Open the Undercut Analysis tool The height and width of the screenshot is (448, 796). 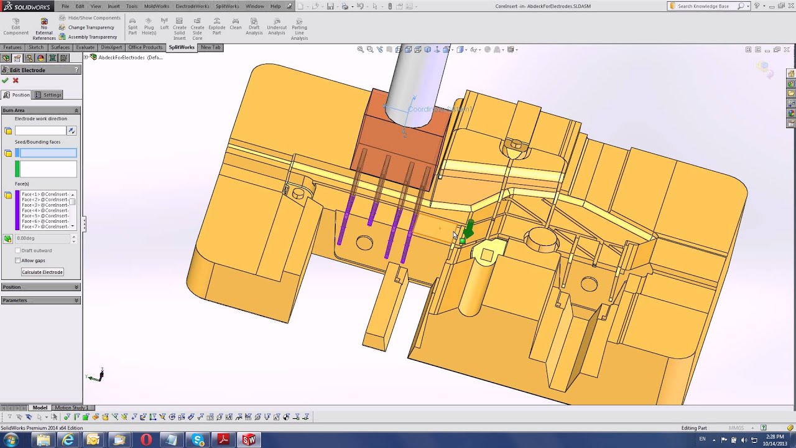tap(277, 26)
